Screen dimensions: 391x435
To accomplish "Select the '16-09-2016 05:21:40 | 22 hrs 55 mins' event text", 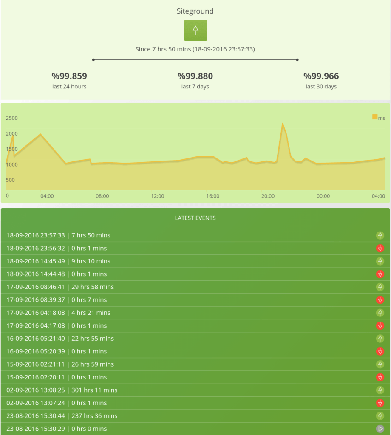I will click(60, 339).
